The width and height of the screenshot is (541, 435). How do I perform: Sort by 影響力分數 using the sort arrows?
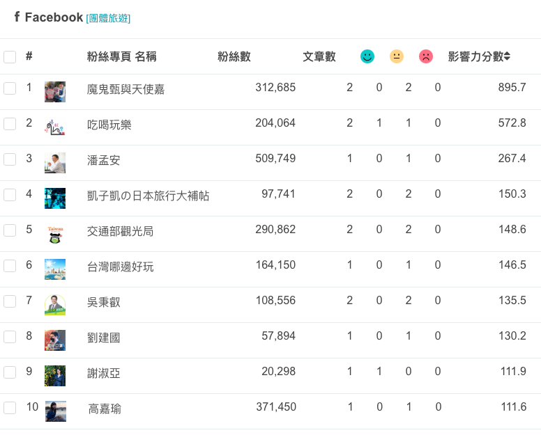coord(507,56)
